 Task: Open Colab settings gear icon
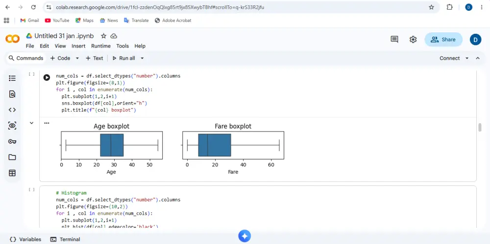tap(413, 39)
